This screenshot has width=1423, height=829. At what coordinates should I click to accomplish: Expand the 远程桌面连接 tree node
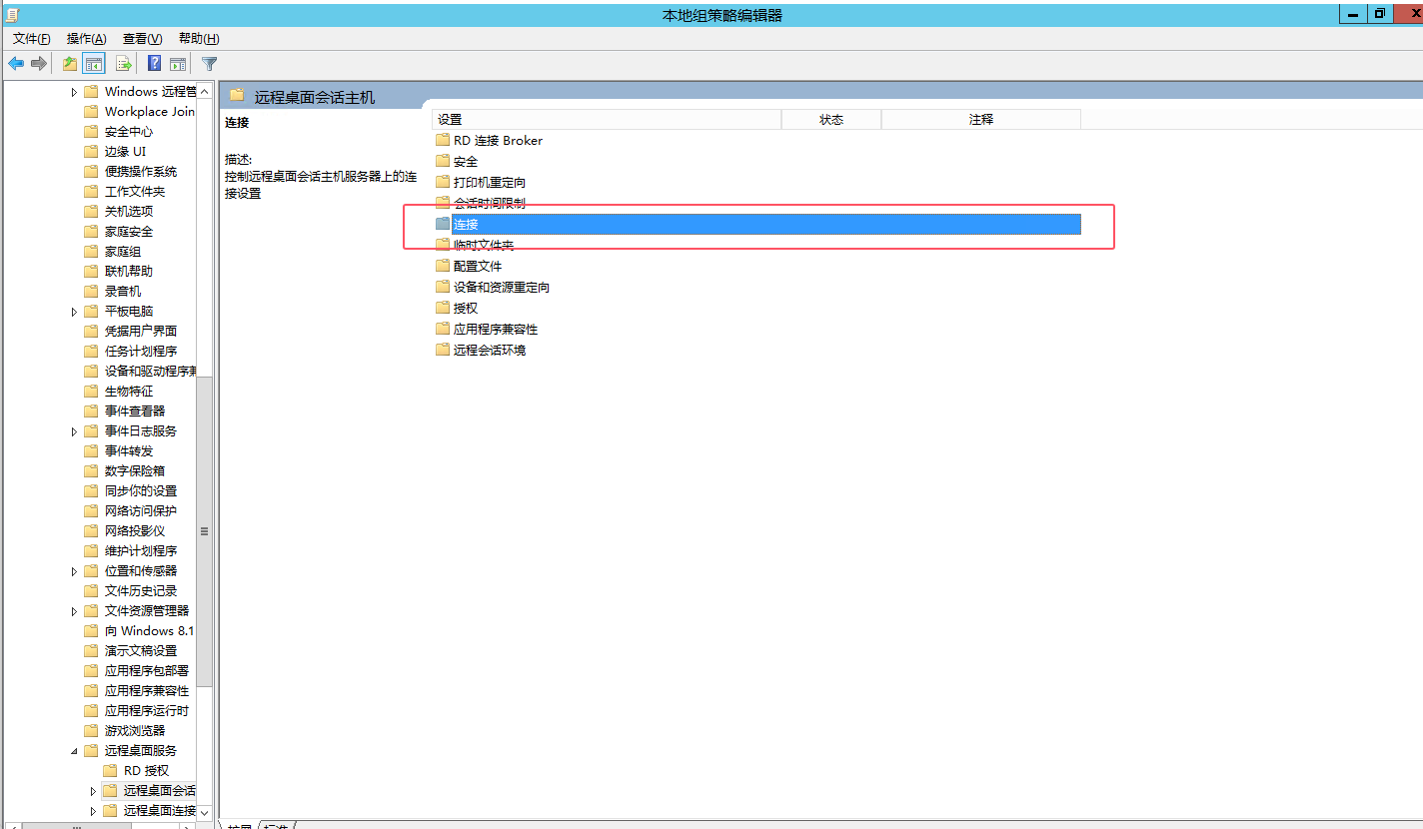(93, 810)
